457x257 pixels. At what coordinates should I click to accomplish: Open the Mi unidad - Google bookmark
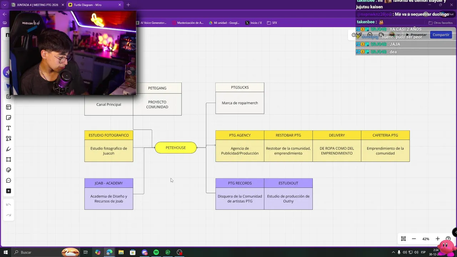click(224, 23)
